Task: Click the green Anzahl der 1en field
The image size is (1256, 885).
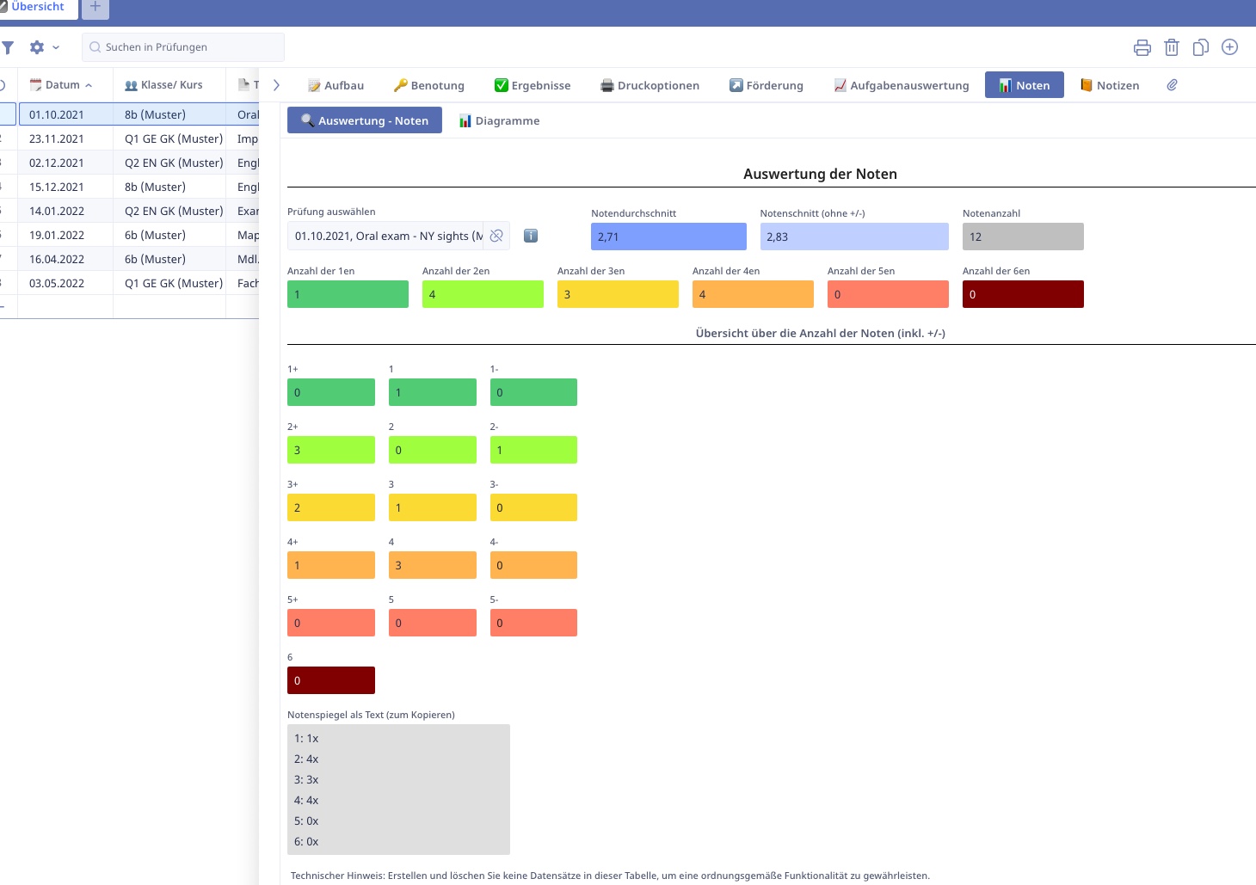Action: tap(348, 294)
